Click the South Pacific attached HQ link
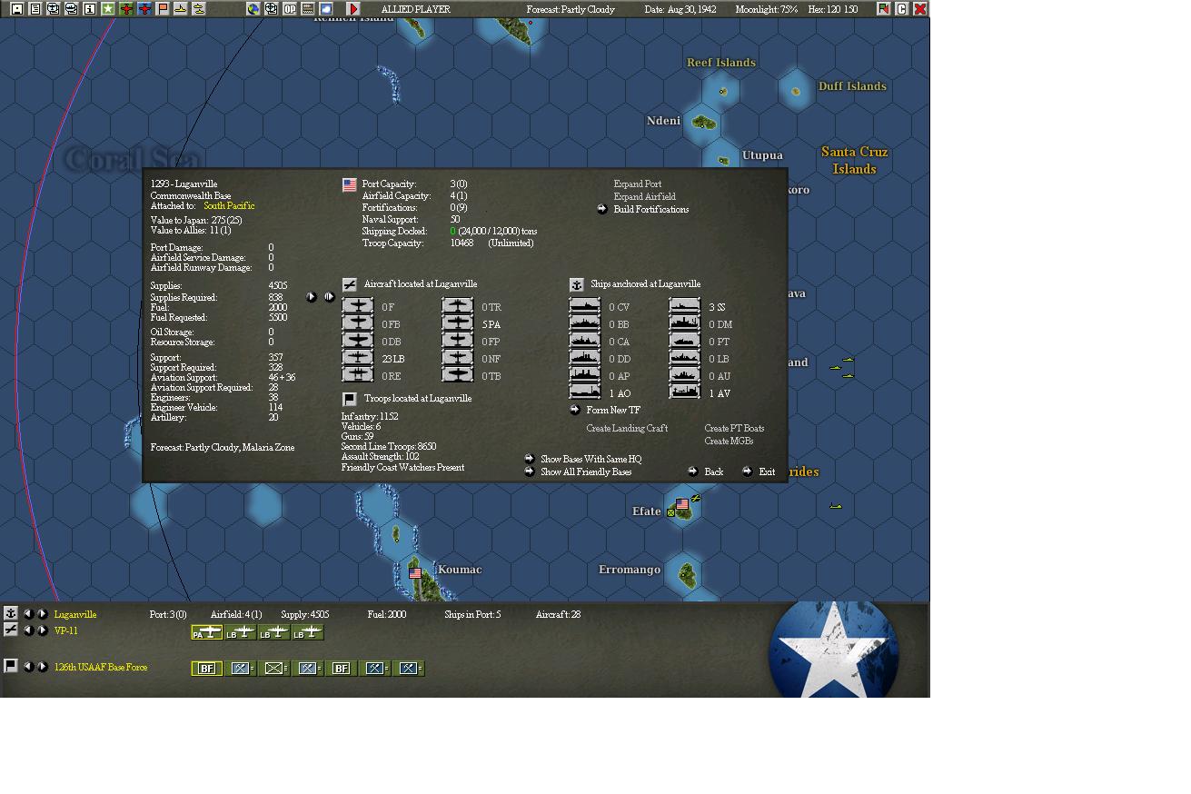 click(x=229, y=206)
